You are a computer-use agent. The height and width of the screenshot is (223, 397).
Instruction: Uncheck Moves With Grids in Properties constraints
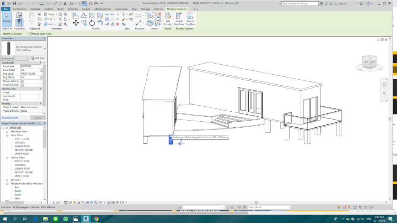tap(23, 81)
